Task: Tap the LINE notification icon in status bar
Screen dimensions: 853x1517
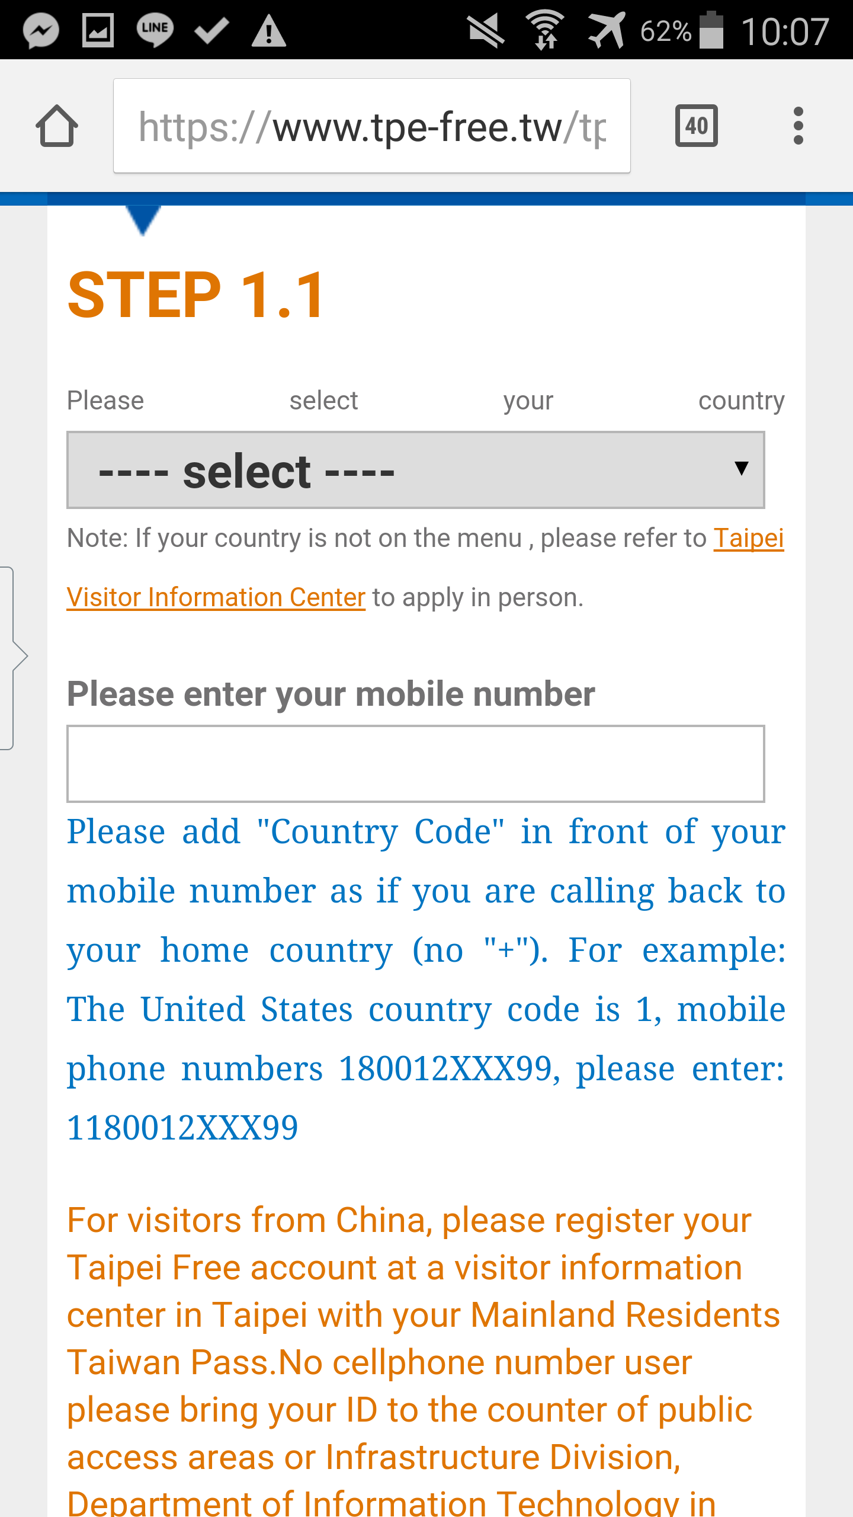Action: click(x=155, y=30)
